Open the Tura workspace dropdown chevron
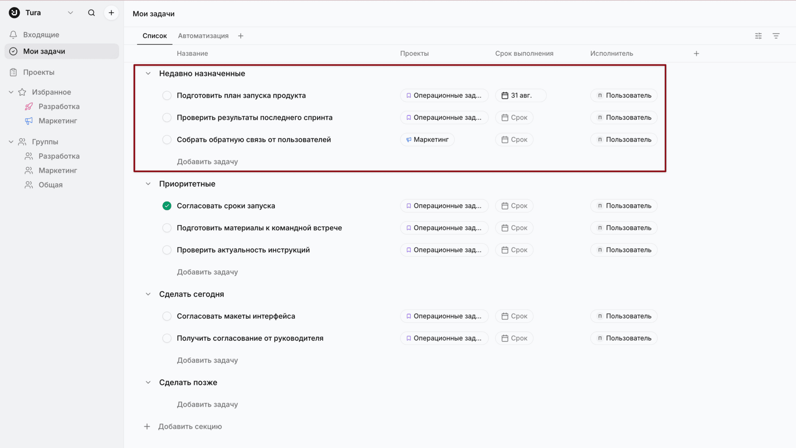Image resolution: width=796 pixels, height=448 pixels. (x=71, y=13)
